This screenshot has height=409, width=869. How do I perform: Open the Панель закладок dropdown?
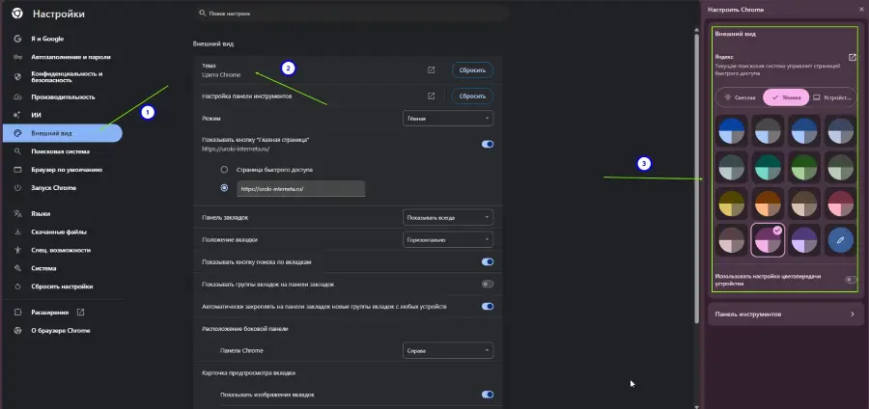(x=448, y=217)
